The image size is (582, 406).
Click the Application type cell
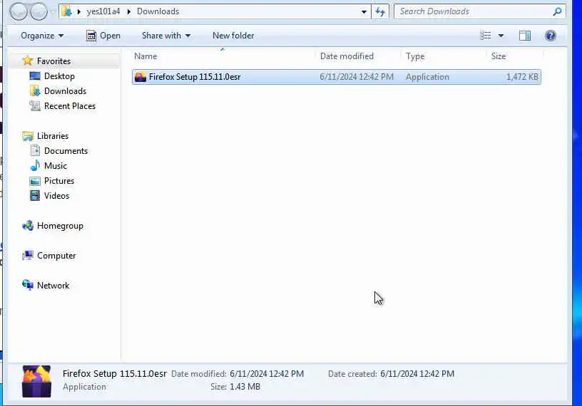pyautogui.click(x=427, y=77)
